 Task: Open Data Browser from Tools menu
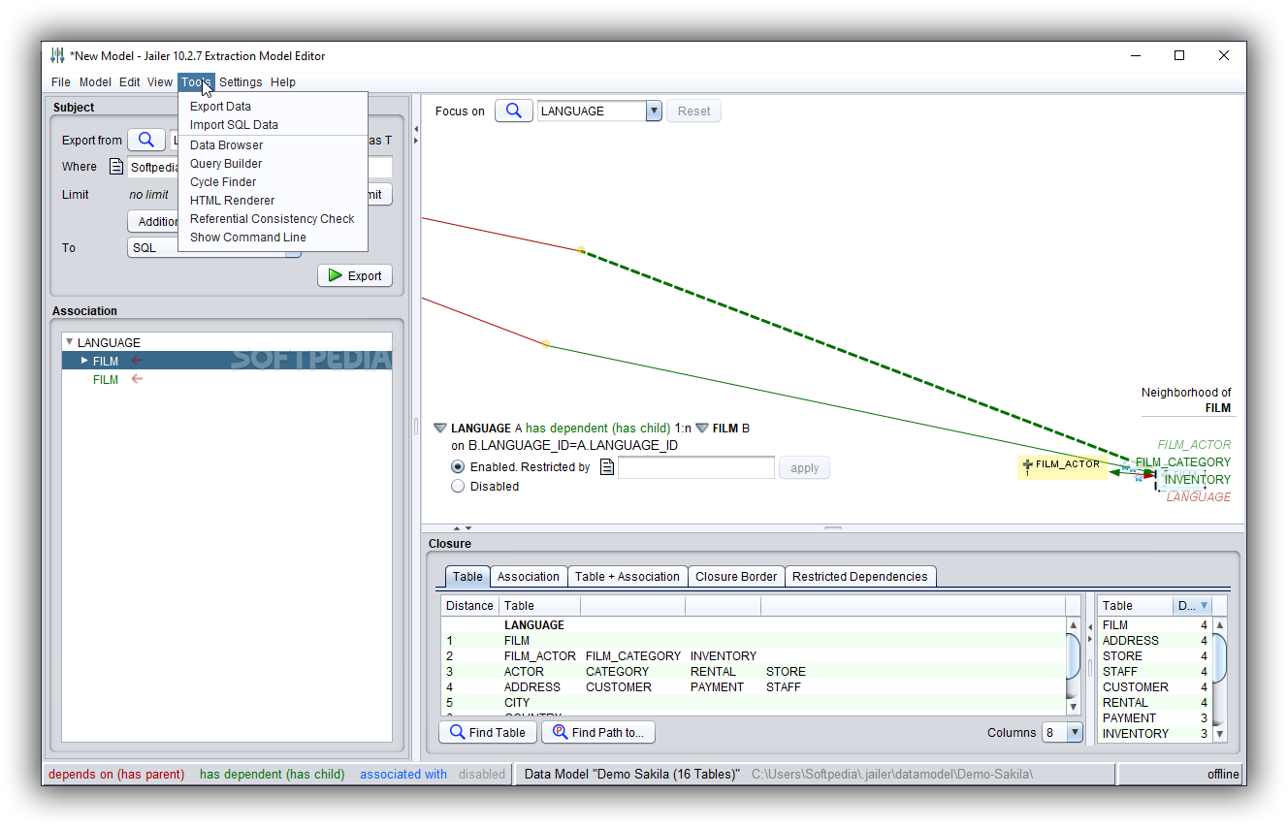tap(273, 145)
